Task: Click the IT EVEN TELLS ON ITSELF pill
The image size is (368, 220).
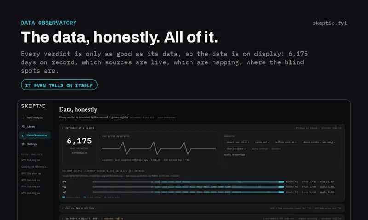Action: [x=59, y=85]
